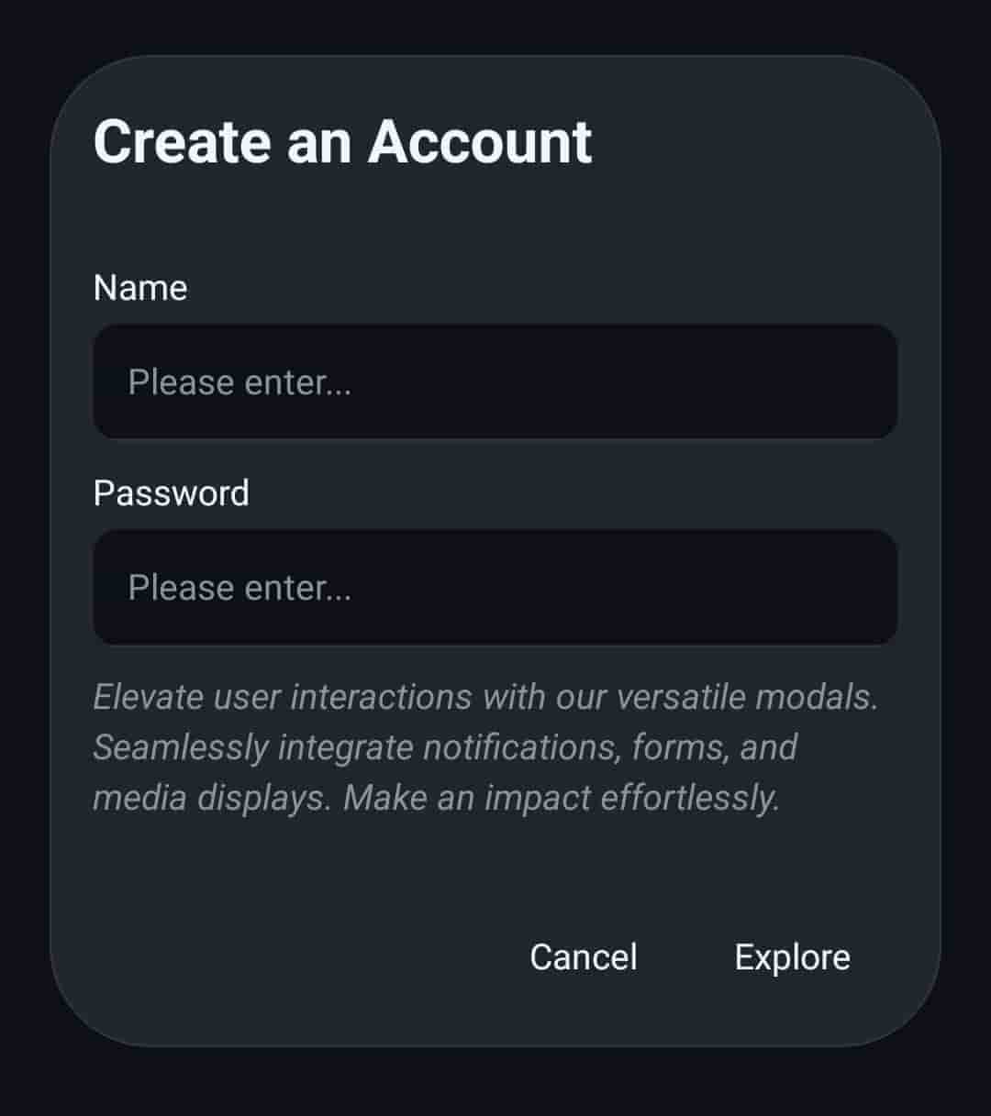Click the 'Make an impact effortlessly' sentence
The width and height of the screenshot is (991, 1116).
561,798
